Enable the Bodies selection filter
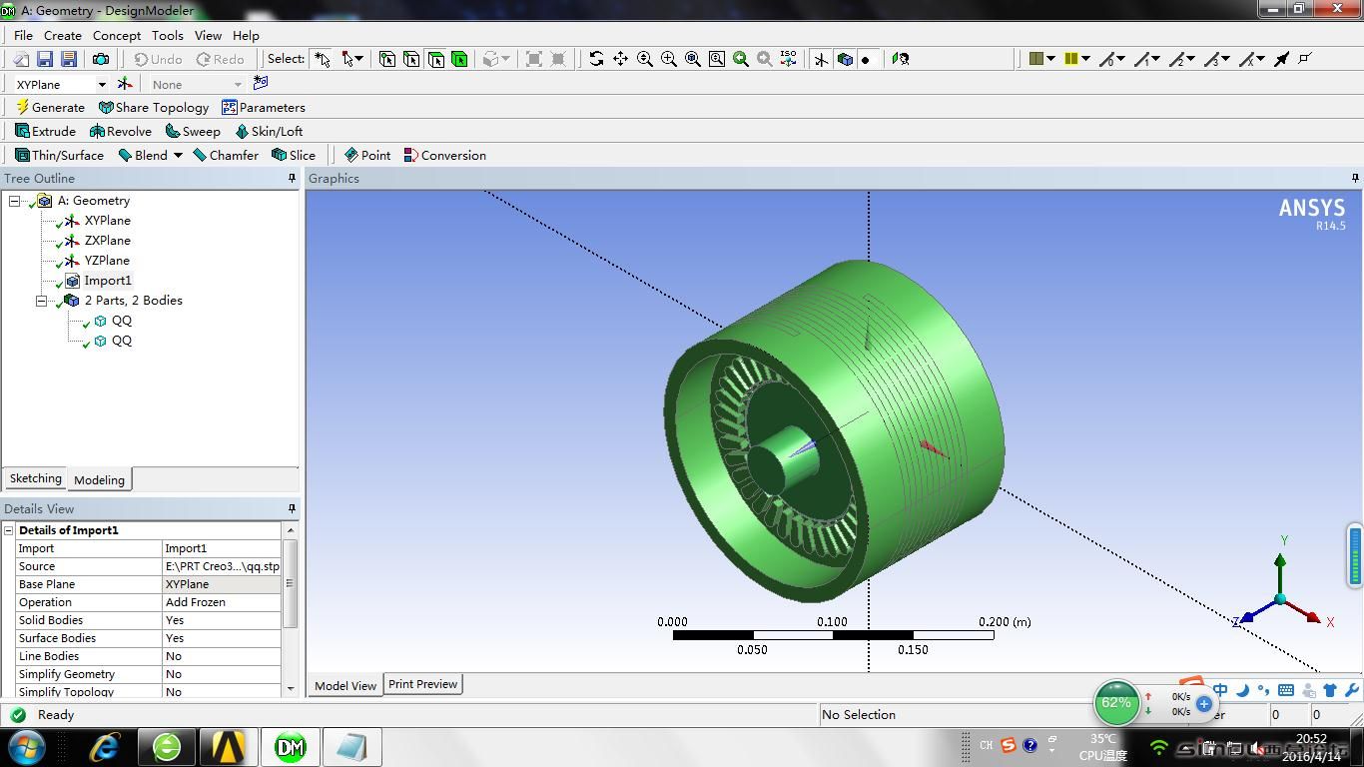The height and width of the screenshot is (767, 1364). (459, 60)
